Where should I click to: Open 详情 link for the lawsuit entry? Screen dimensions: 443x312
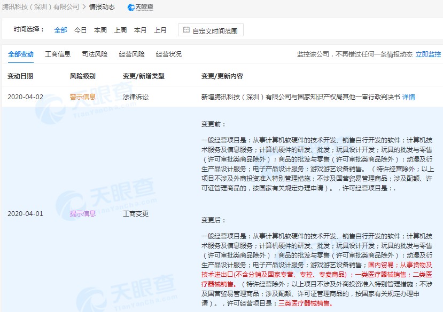tap(408, 97)
